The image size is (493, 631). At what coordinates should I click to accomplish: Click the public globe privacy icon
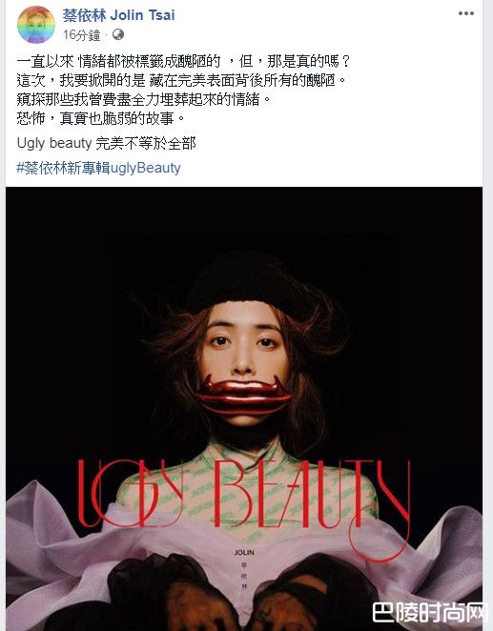tap(118, 34)
